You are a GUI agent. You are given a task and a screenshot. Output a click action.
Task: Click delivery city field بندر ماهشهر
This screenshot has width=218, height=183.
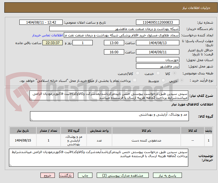coord(158,66)
